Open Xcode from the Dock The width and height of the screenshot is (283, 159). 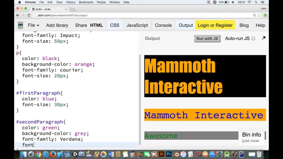(60, 154)
